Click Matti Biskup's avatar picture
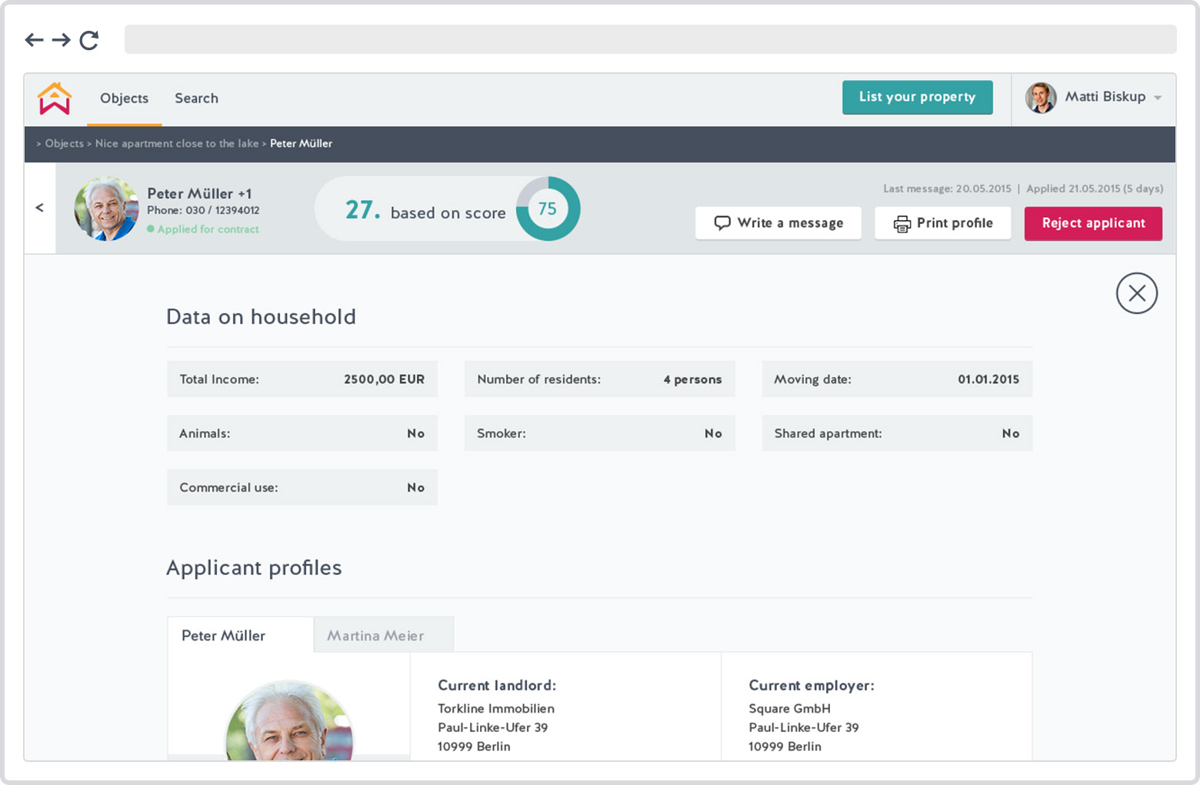Screen dimensions: 1200x785 tap(1041, 98)
